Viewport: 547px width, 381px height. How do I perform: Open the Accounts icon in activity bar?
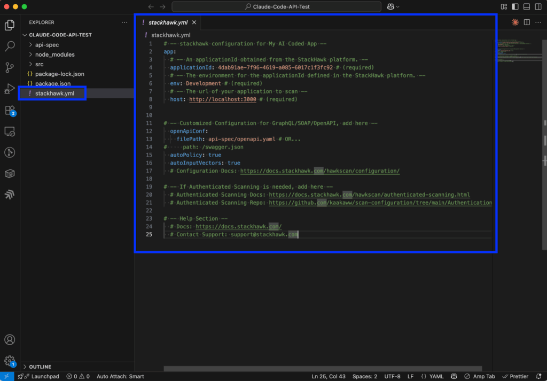point(10,340)
